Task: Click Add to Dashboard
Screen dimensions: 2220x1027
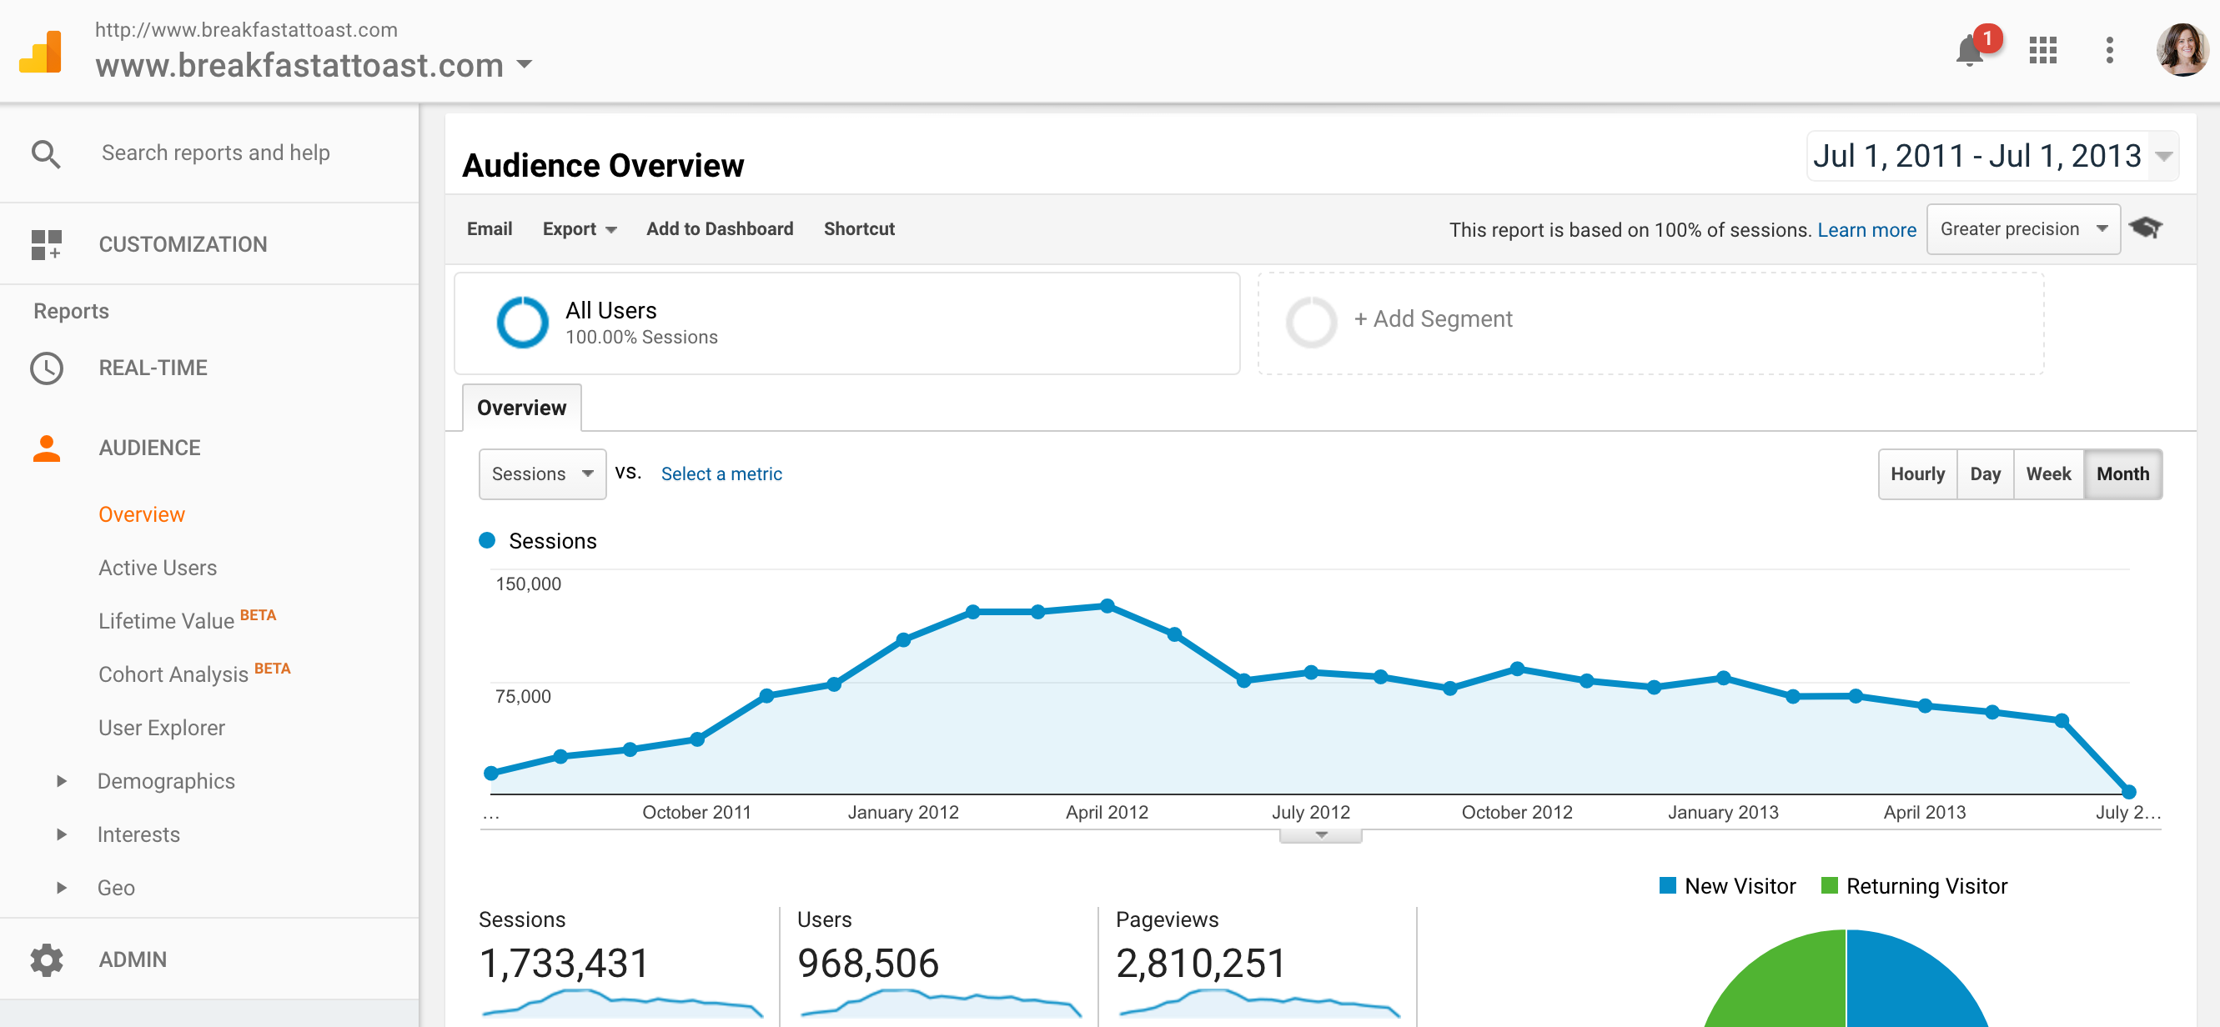Action: click(720, 228)
